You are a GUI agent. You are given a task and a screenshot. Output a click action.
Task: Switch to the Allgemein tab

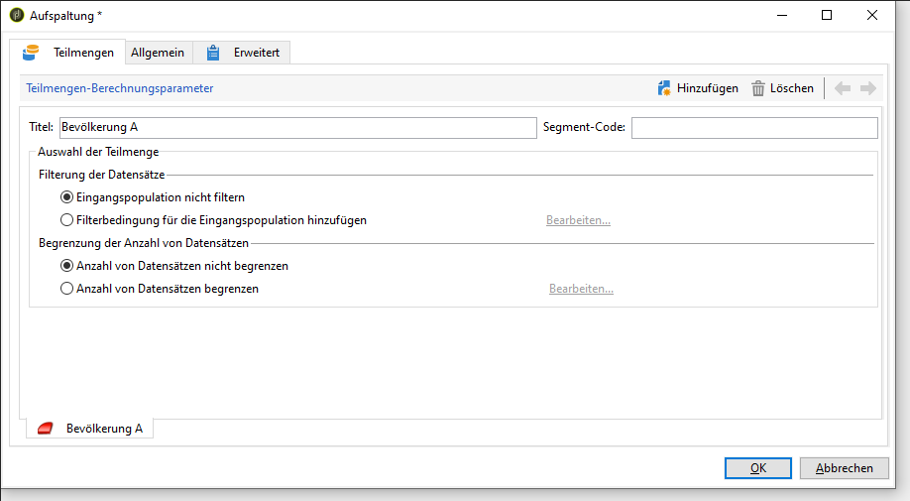[158, 53]
